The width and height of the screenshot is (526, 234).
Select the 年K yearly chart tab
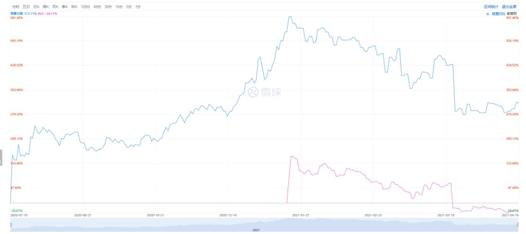click(74, 7)
